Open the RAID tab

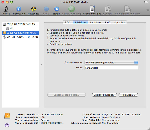tap(108, 22)
